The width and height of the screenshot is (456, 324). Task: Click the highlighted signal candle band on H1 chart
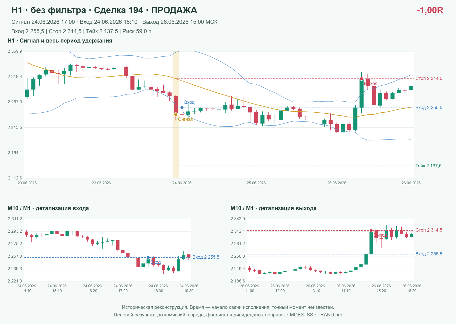176,115
